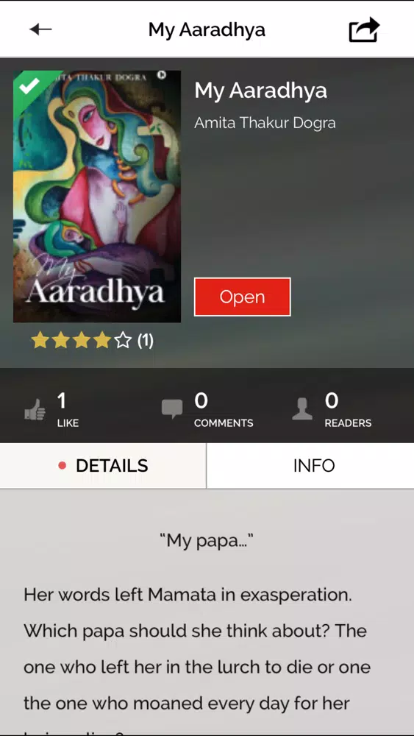Click the My Aaradhya title beside cover
This screenshot has height=736, width=414.
point(261,91)
